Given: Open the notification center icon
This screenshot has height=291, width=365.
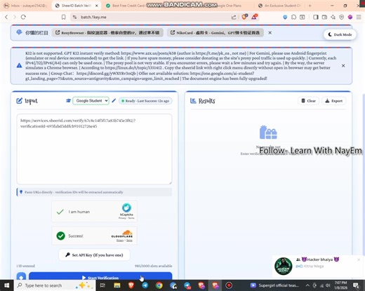Looking at the screenshot, I should pyautogui.click(x=356, y=285).
